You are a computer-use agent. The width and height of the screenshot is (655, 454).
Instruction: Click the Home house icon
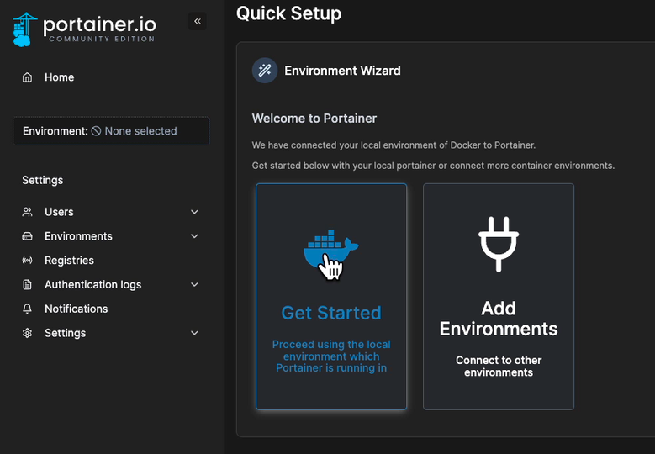pos(27,77)
